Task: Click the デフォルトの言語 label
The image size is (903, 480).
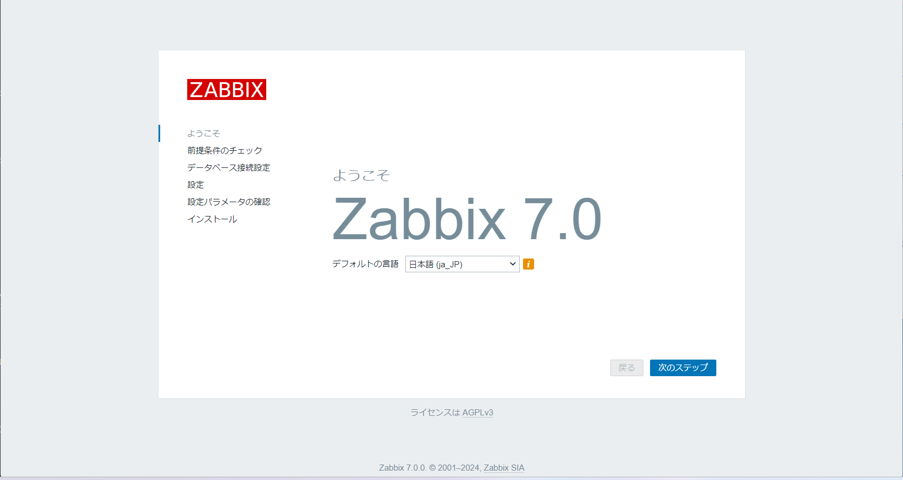Action: tap(365, 264)
